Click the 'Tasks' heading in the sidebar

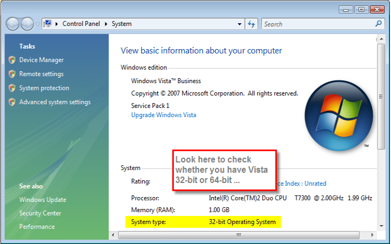coord(27,46)
